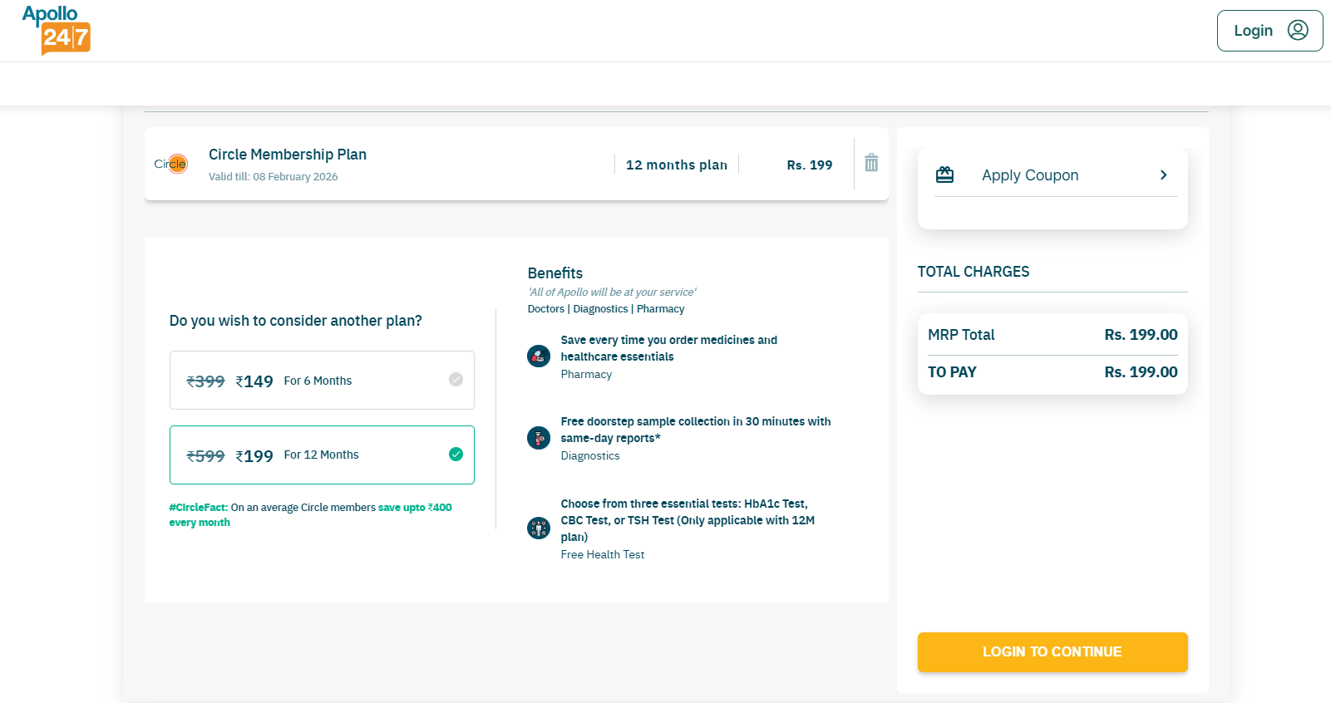Click 'Do you wish to consider another plan?'
Screen dimensions: 1331x703
coord(296,321)
